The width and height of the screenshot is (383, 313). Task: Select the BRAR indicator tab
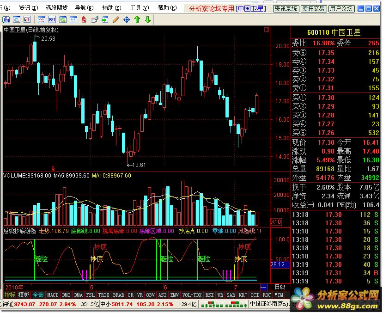coord(118,295)
